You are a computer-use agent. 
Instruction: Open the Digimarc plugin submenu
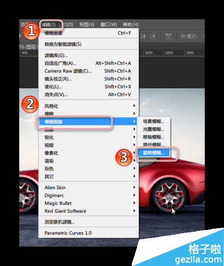pos(88,195)
